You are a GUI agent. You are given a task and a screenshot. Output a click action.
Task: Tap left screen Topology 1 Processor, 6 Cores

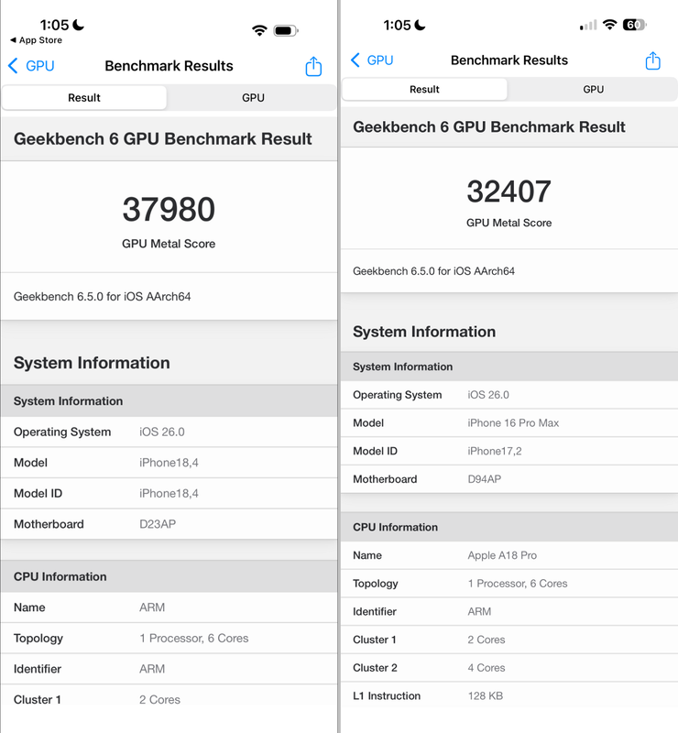coord(194,639)
